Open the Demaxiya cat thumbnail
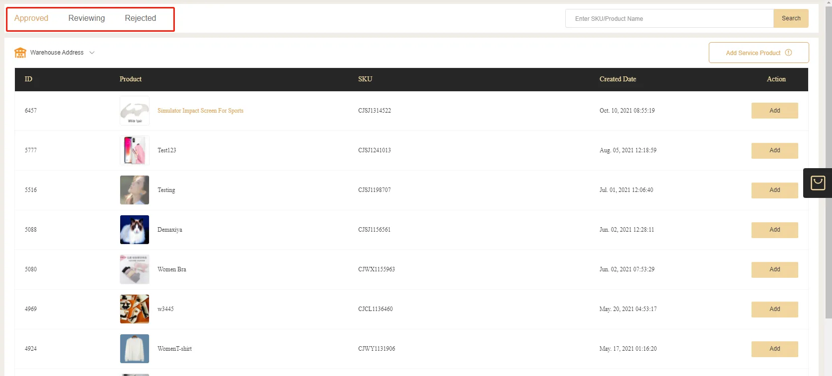 pyautogui.click(x=135, y=230)
